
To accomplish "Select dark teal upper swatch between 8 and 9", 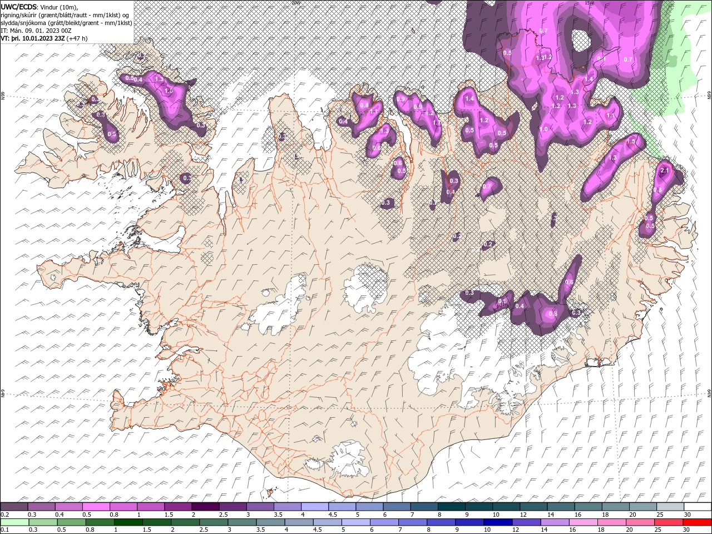I will point(451,507).
